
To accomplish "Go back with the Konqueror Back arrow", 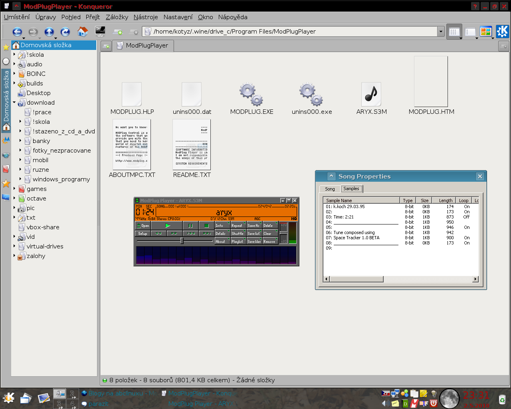I will pos(17,32).
